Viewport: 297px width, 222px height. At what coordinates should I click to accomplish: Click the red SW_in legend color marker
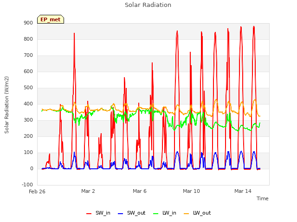[89, 214]
